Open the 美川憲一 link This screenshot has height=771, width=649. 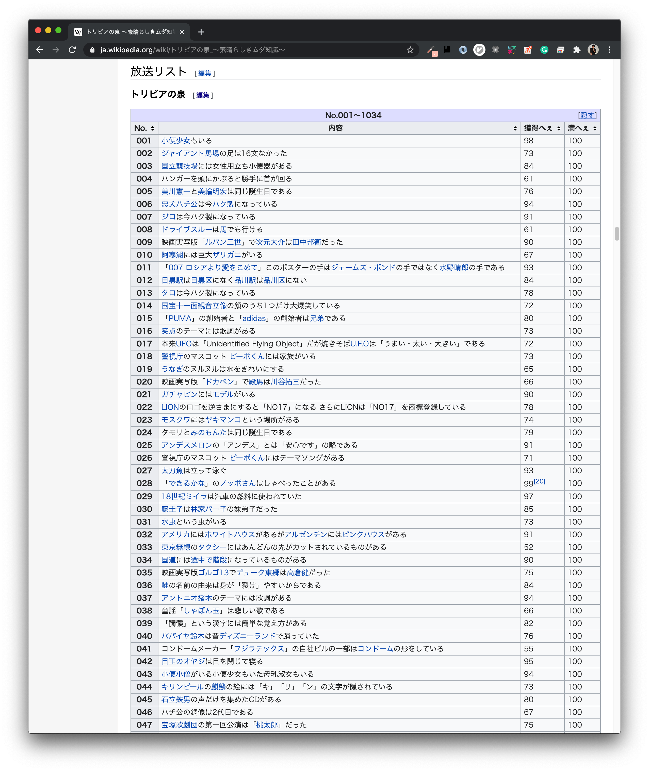pos(176,192)
